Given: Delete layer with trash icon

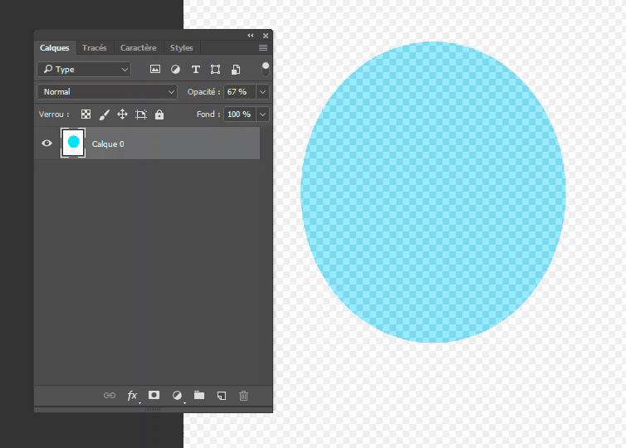Looking at the screenshot, I should click(x=243, y=396).
